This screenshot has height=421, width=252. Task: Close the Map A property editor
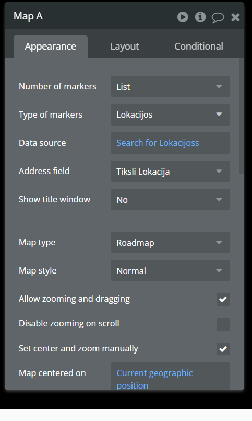point(235,17)
